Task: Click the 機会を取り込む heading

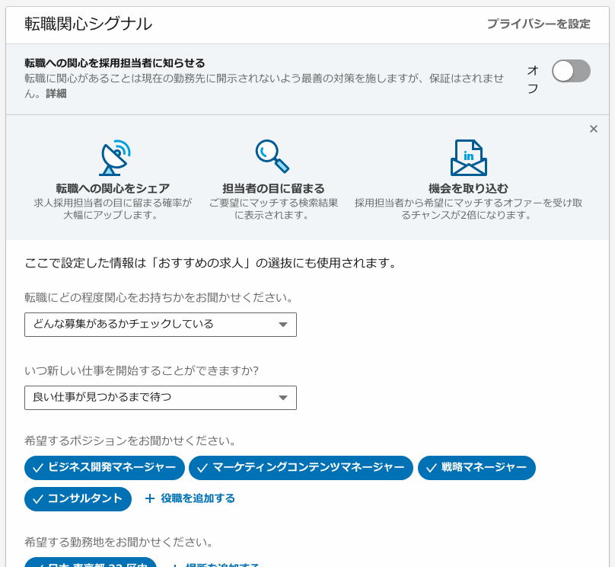Action: tap(468, 188)
